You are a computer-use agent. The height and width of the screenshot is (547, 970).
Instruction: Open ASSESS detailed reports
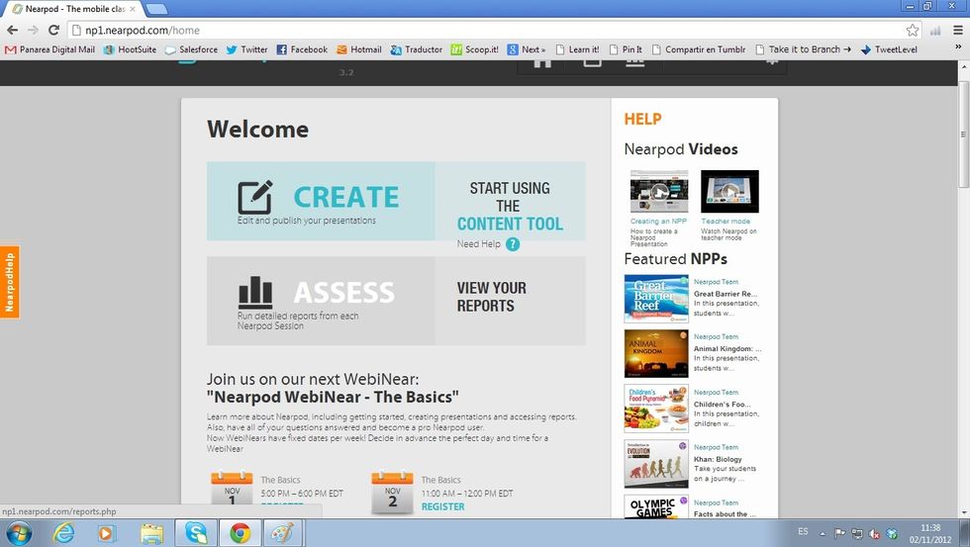point(321,301)
